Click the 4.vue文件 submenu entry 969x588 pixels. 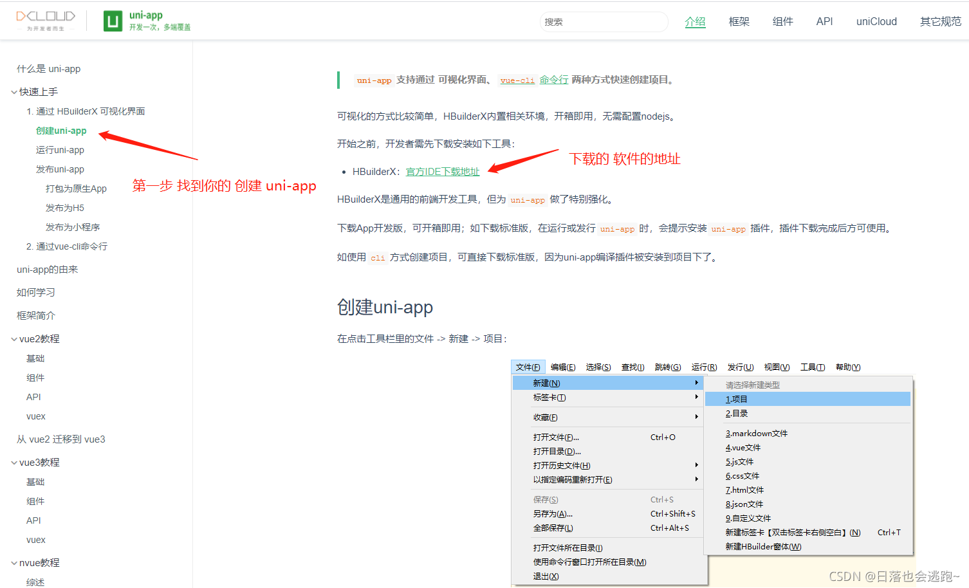(x=808, y=448)
